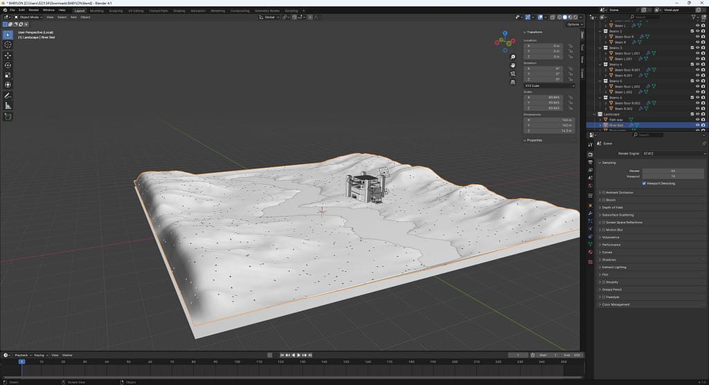
Task: Activate the Rotate tool
Action: coord(8,65)
